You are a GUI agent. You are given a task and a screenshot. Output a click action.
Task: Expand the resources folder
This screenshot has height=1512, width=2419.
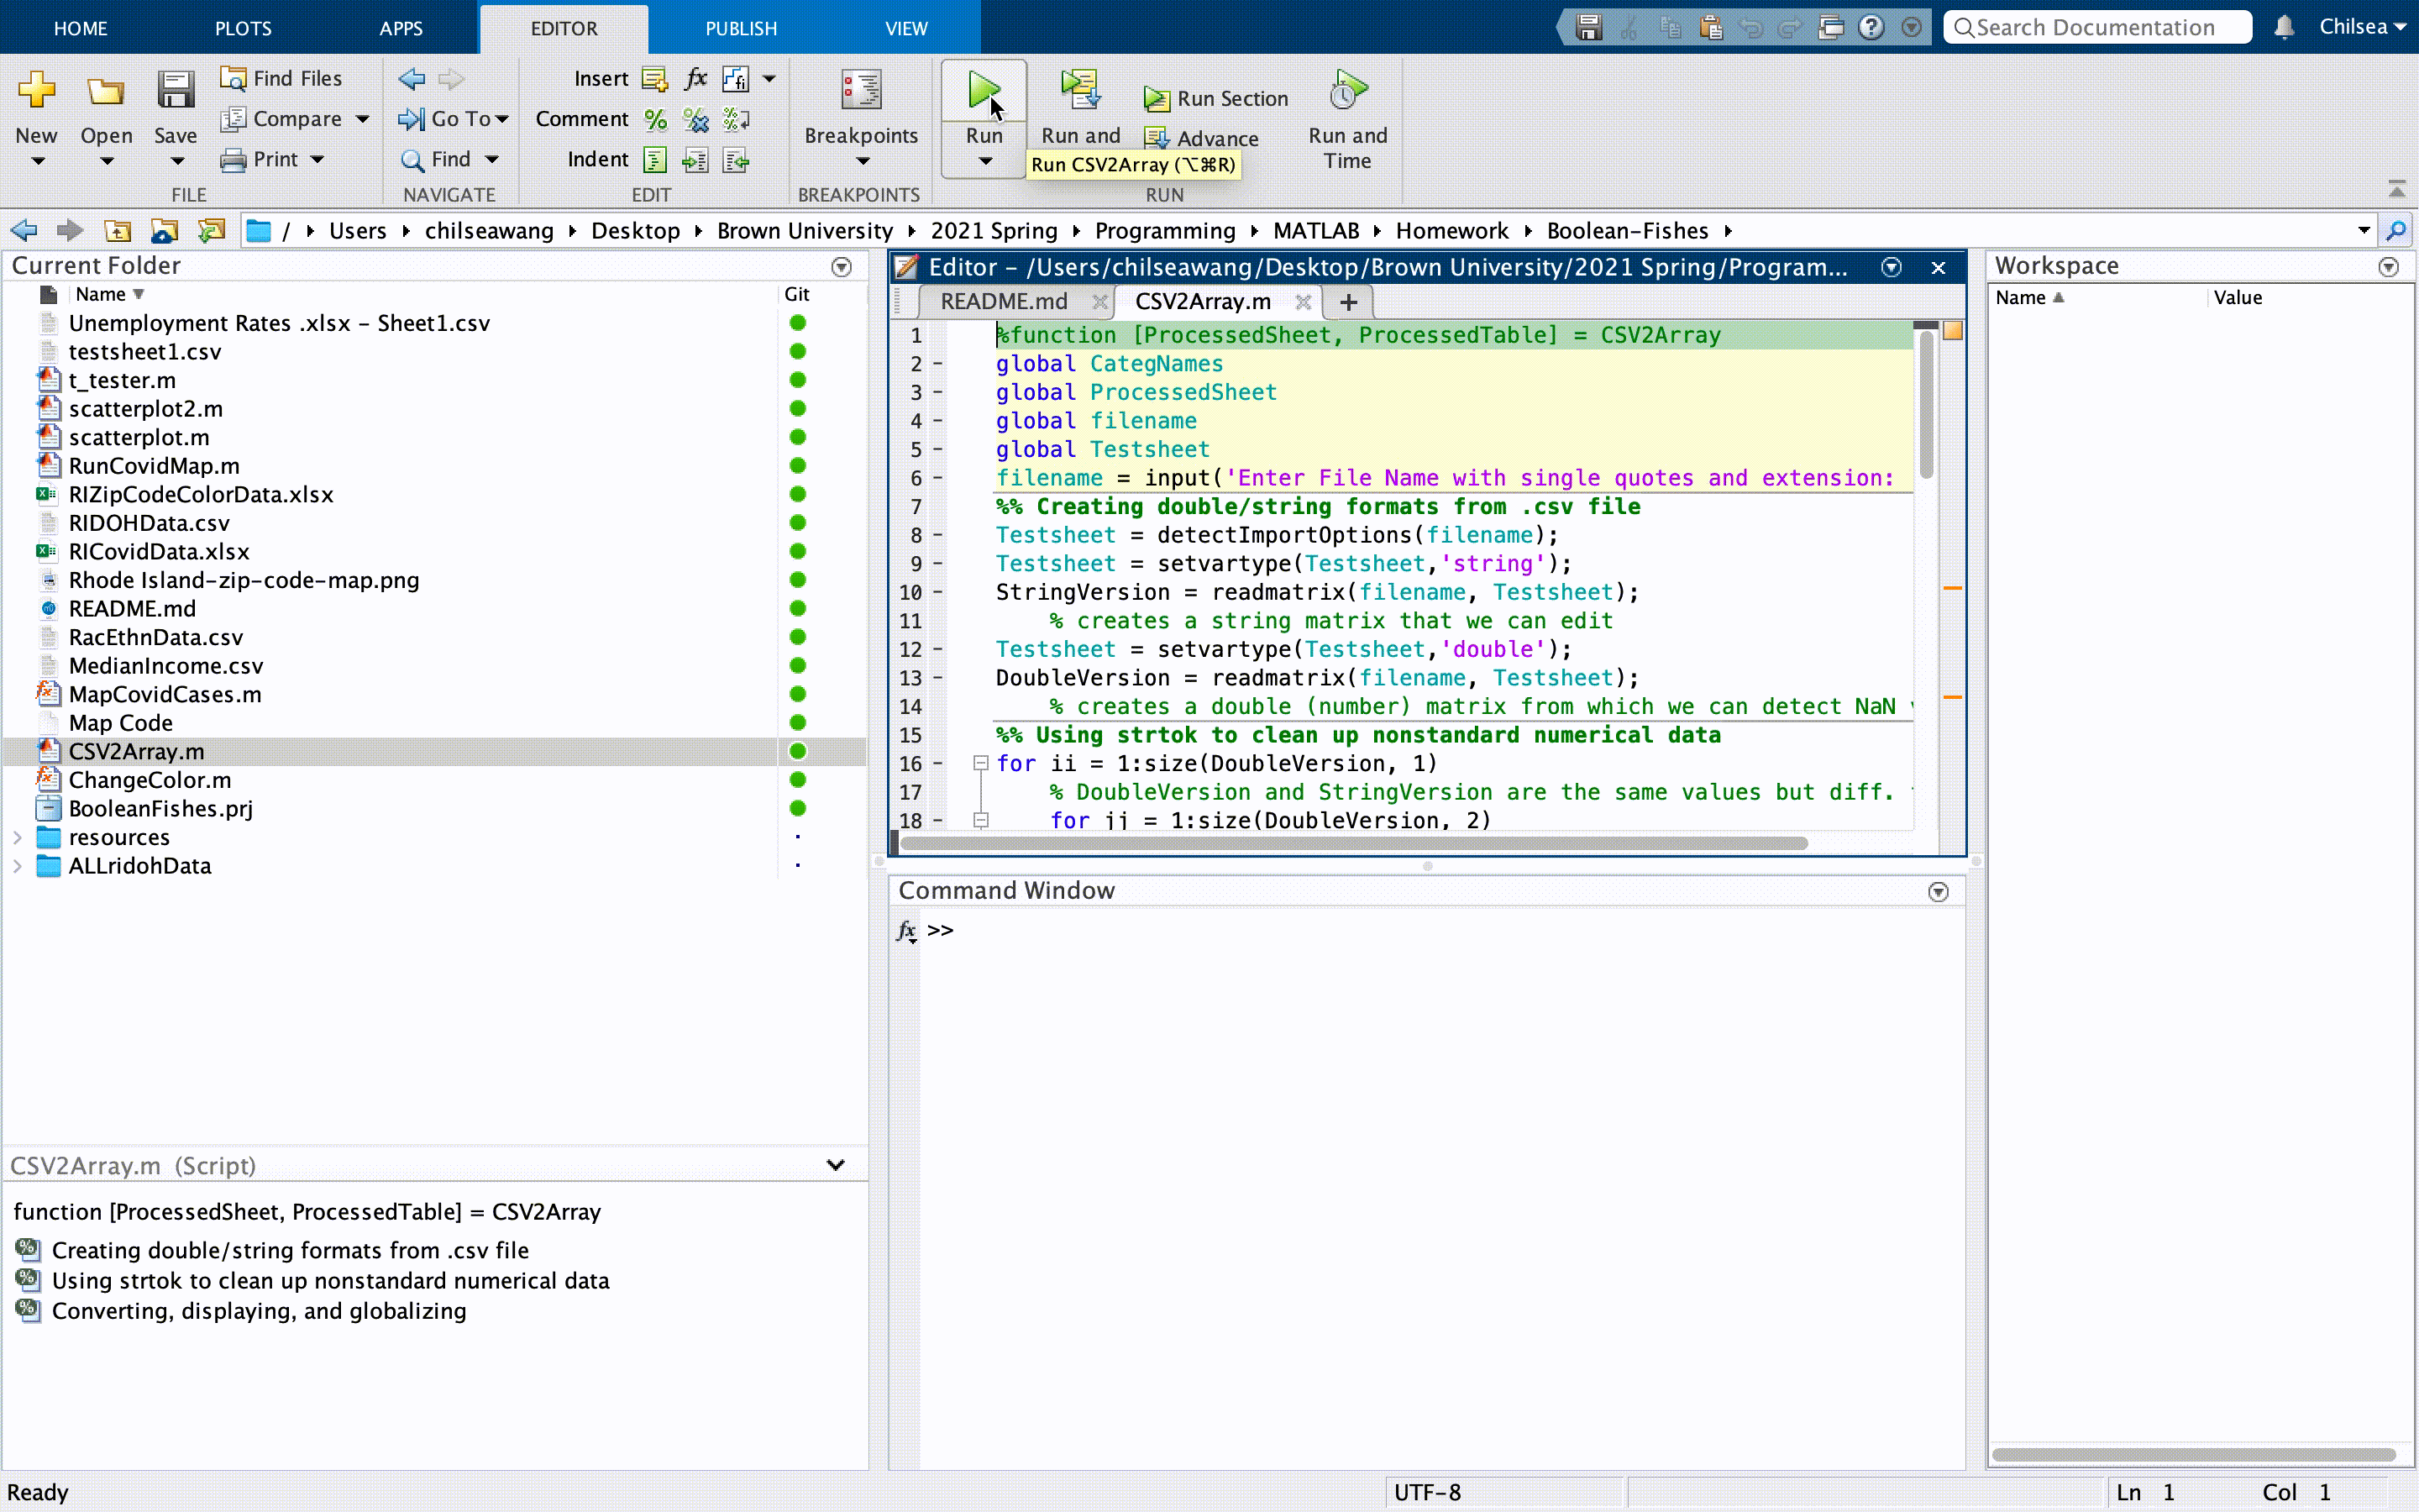tap(18, 837)
